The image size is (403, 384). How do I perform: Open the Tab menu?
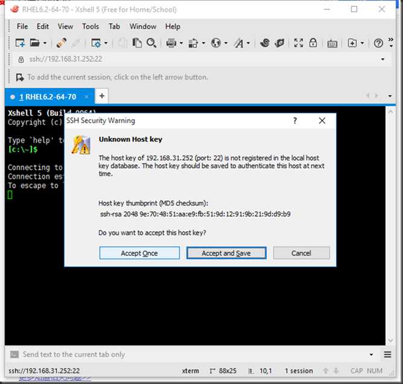pos(114,27)
